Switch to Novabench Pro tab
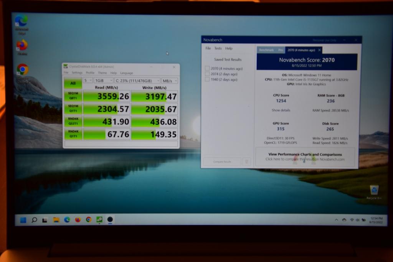393x262 pixels. pyautogui.click(x=280, y=50)
